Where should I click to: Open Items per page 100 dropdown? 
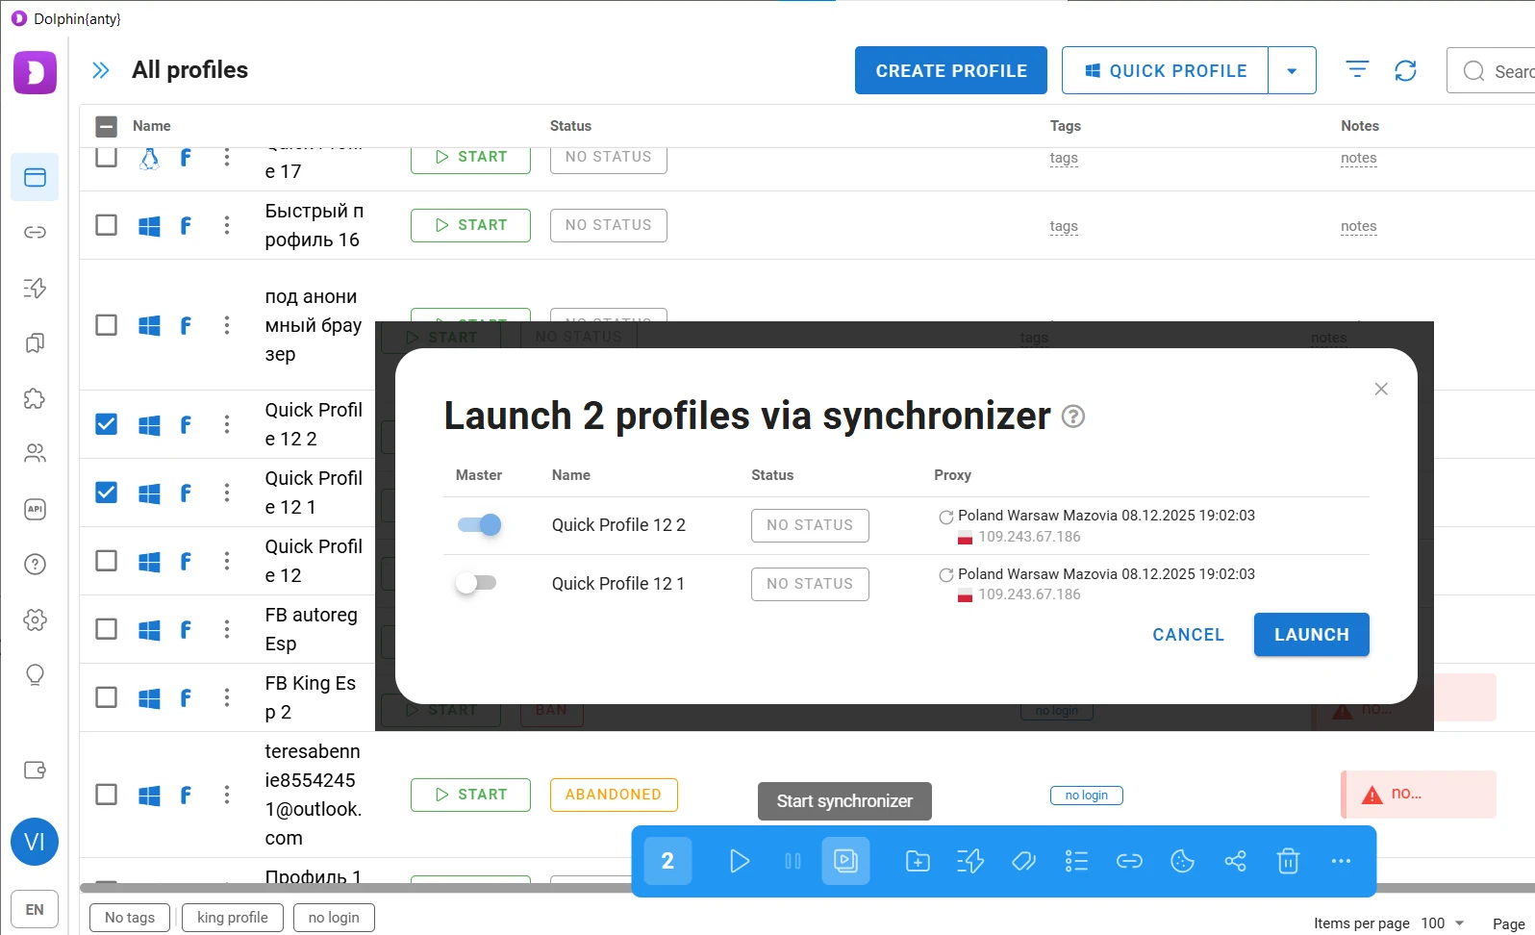[x=1443, y=922]
